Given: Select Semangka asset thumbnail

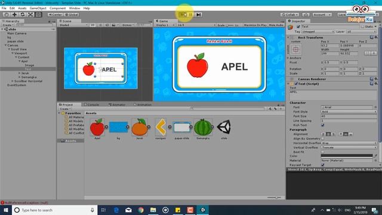Looking at the screenshot, I should (203, 127).
